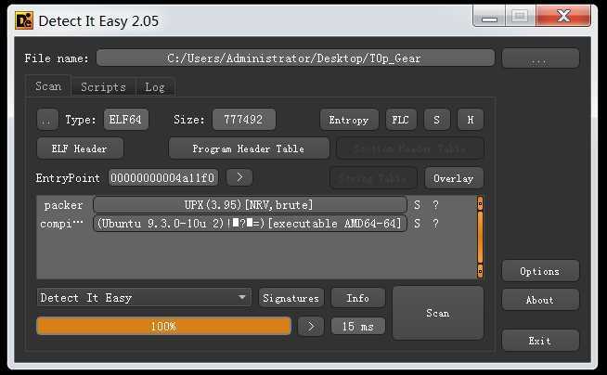Click the disabled String Table button

click(373, 178)
